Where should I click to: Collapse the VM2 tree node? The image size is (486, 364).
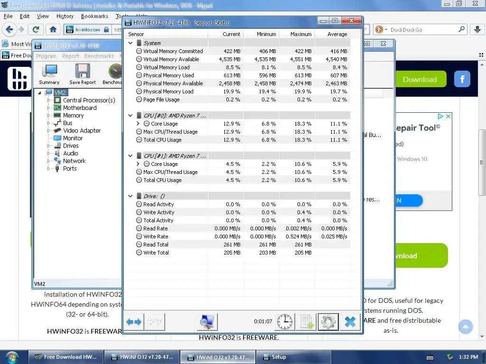coord(40,92)
